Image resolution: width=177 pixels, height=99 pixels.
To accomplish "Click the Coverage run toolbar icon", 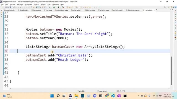I will (58, 7).
